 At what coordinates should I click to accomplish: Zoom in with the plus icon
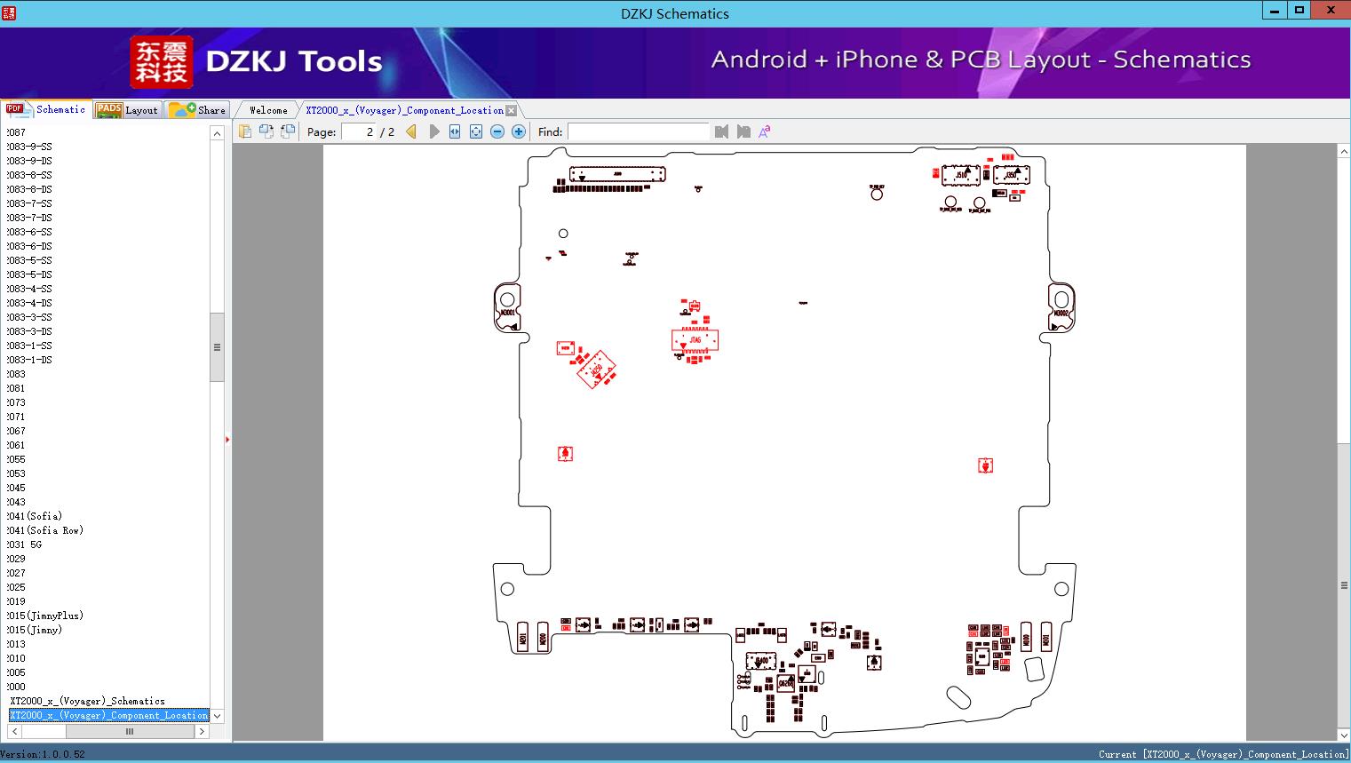click(519, 131)
